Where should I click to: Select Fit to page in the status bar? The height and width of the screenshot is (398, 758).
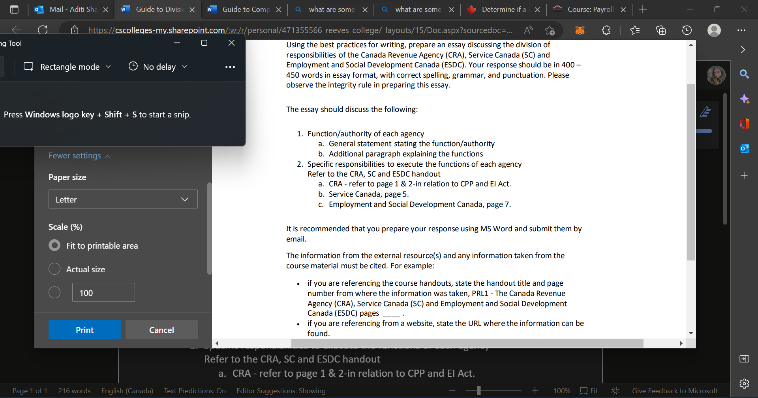pyautogui.click(x=589, y=391)
